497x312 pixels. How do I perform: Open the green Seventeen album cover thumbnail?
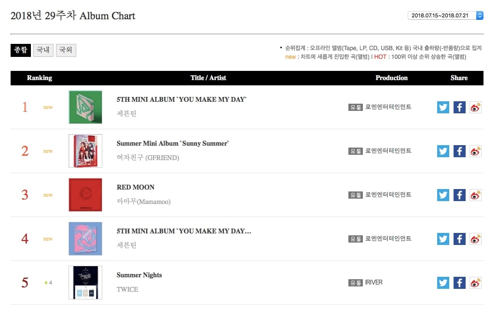85,107
